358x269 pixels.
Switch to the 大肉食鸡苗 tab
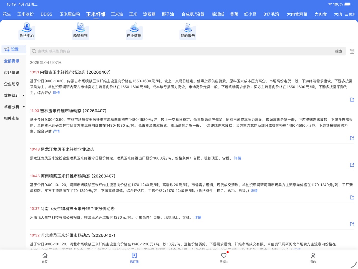297,14
